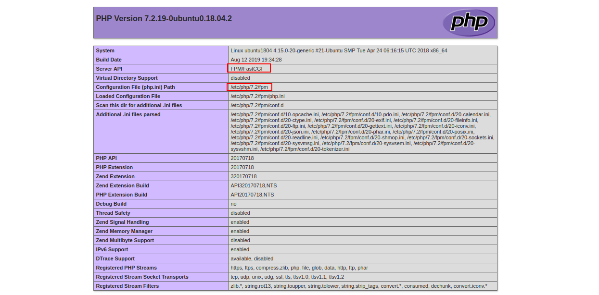Screen dimensions: 599x295
Task: Click the Registered Stream Socket Transports label
Action: coord(142,277)
